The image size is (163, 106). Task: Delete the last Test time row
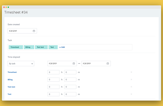coord(131,94)
